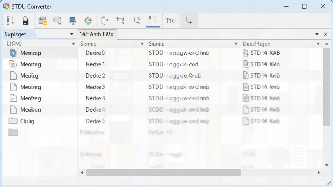Close the file panel with the X button
Viewport: 333px width, 187px height.
326,34
